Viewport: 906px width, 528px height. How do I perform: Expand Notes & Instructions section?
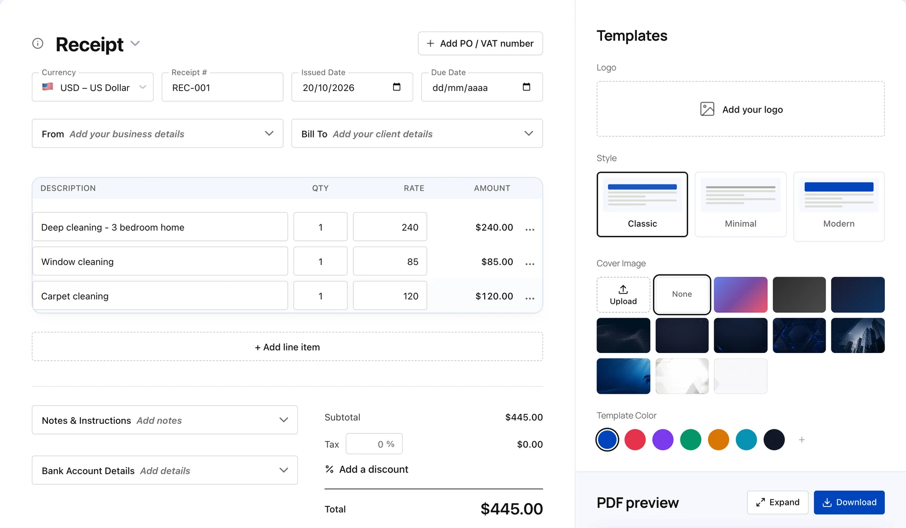pyautogui.click(x=165, y=420)
